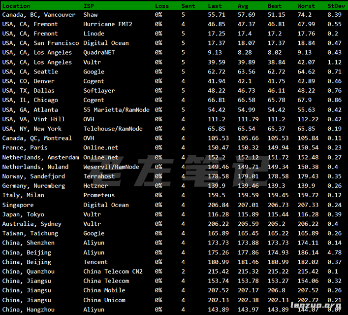Click Beijing Aliyun StDev 4.78

(334, 252)
